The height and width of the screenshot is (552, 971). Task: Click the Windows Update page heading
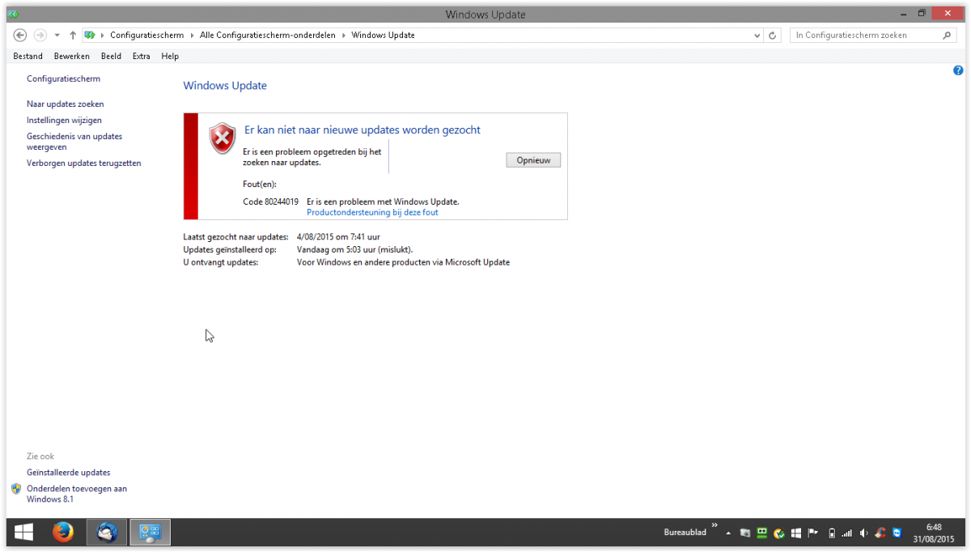coord(225,86)
